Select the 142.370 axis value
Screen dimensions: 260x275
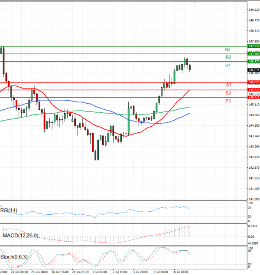254,168
